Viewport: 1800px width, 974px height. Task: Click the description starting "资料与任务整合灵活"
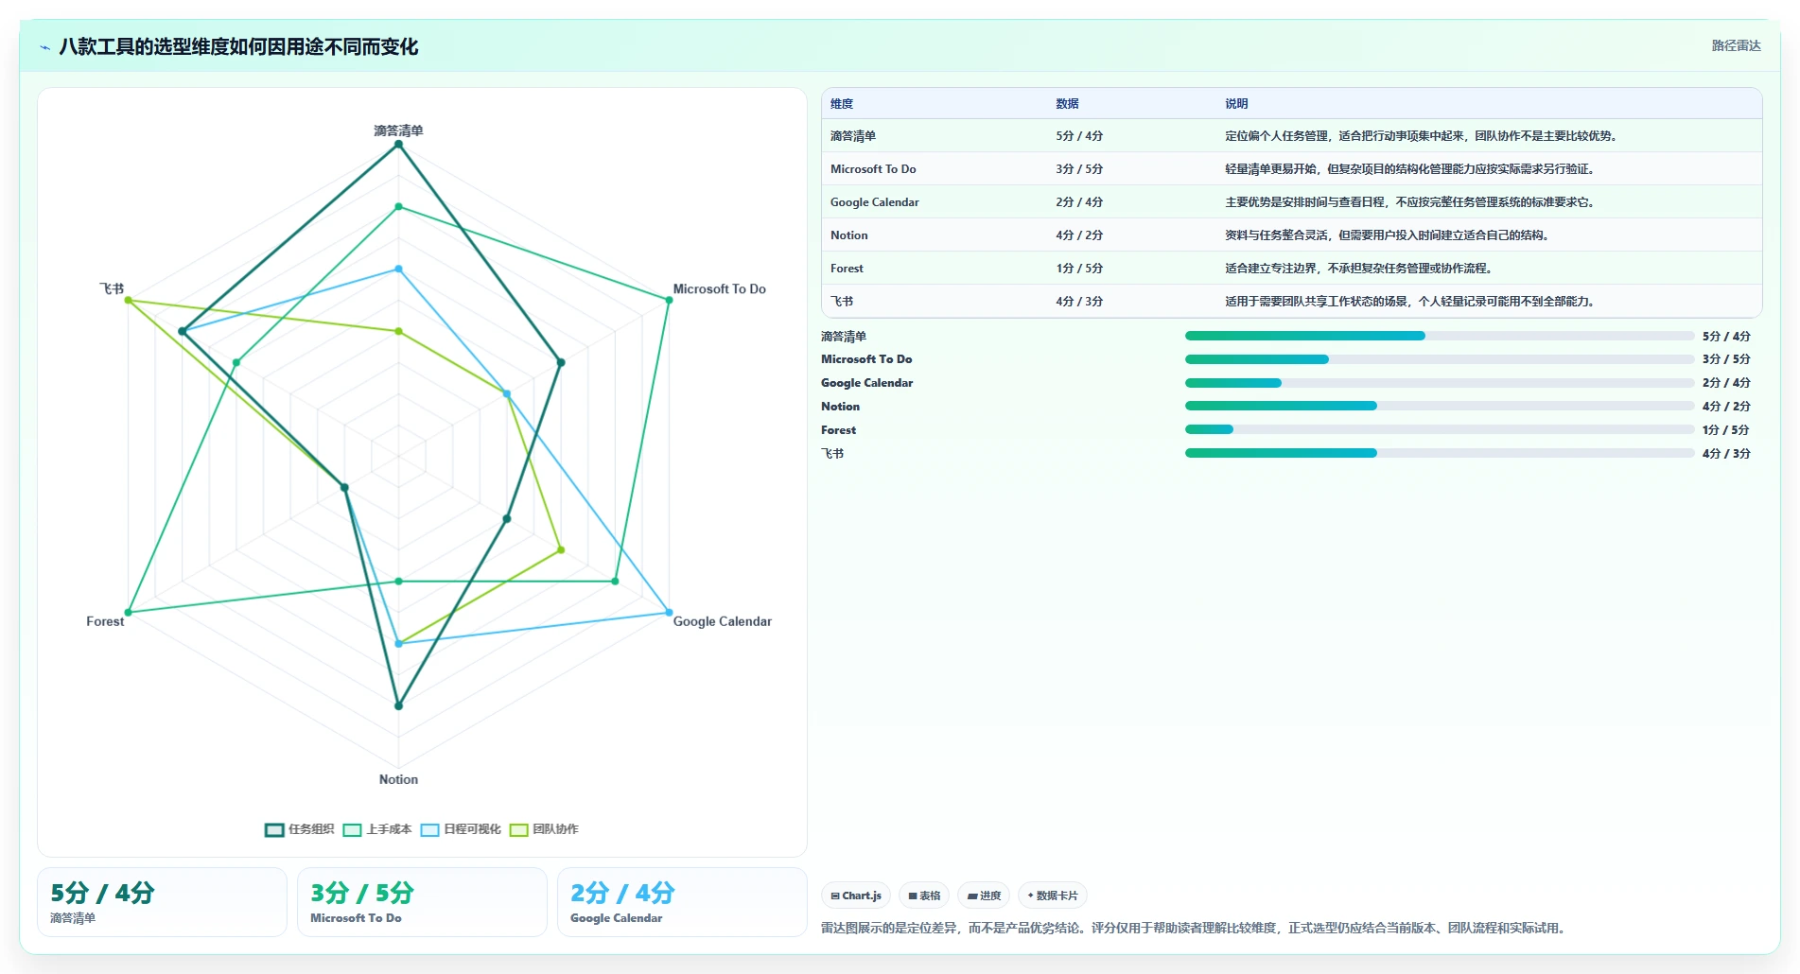coord(1389,235)
